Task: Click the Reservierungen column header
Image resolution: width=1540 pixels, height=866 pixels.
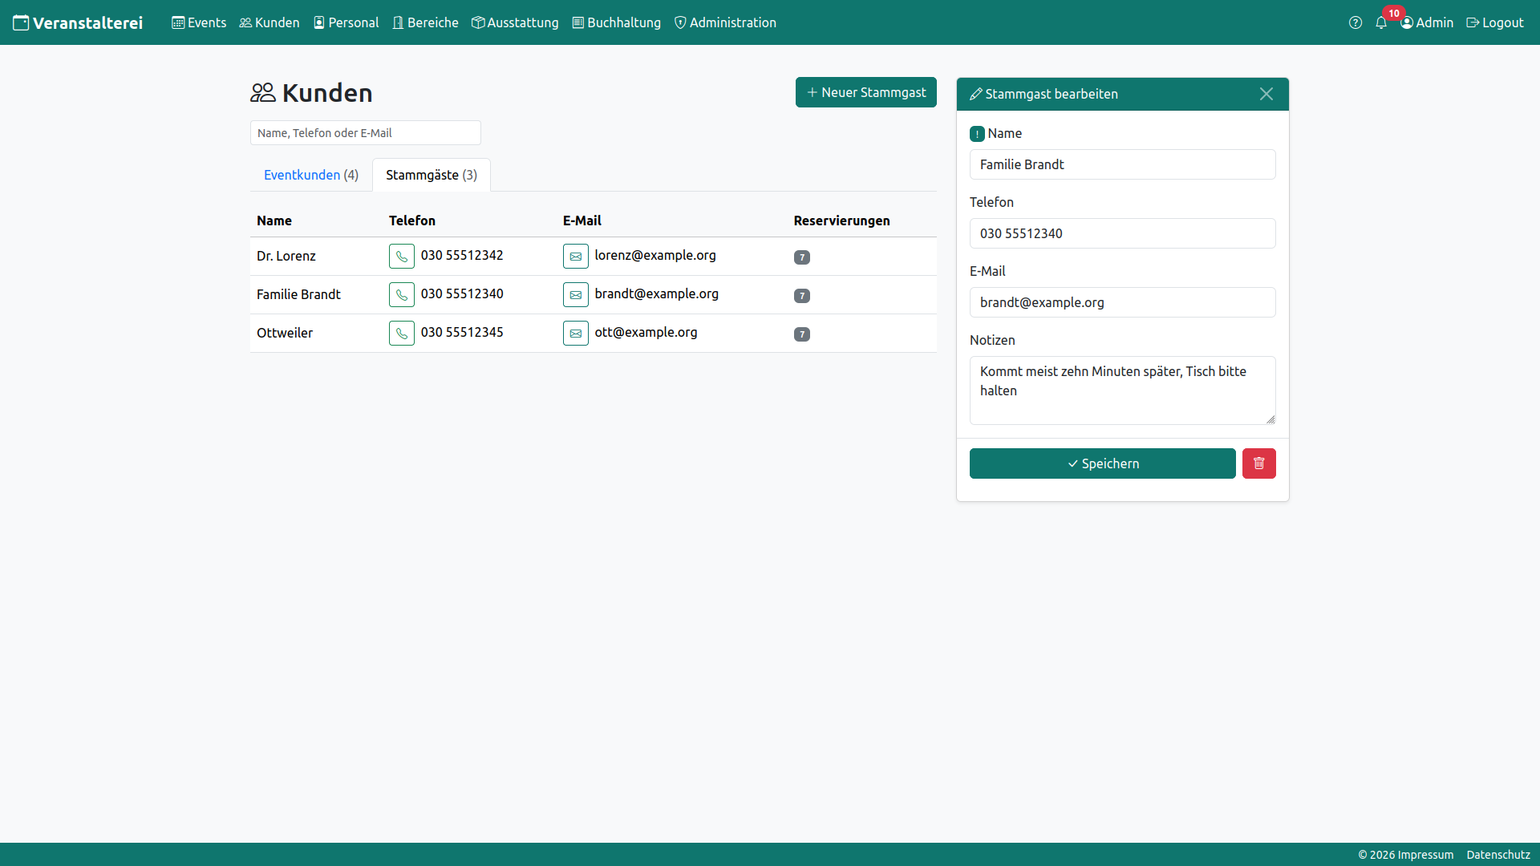Action: pos(841,221)
